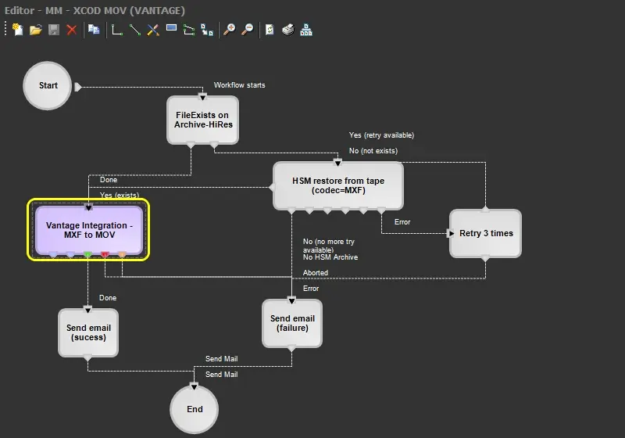Select the Send email (sucess) node
This screenshot has height=438, width=625.
pyautogui.click(x=88, y=332)
